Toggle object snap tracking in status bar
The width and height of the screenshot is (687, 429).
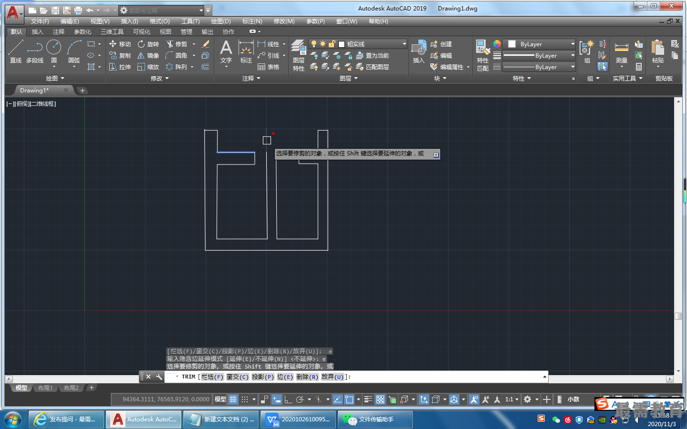[337, 399]
